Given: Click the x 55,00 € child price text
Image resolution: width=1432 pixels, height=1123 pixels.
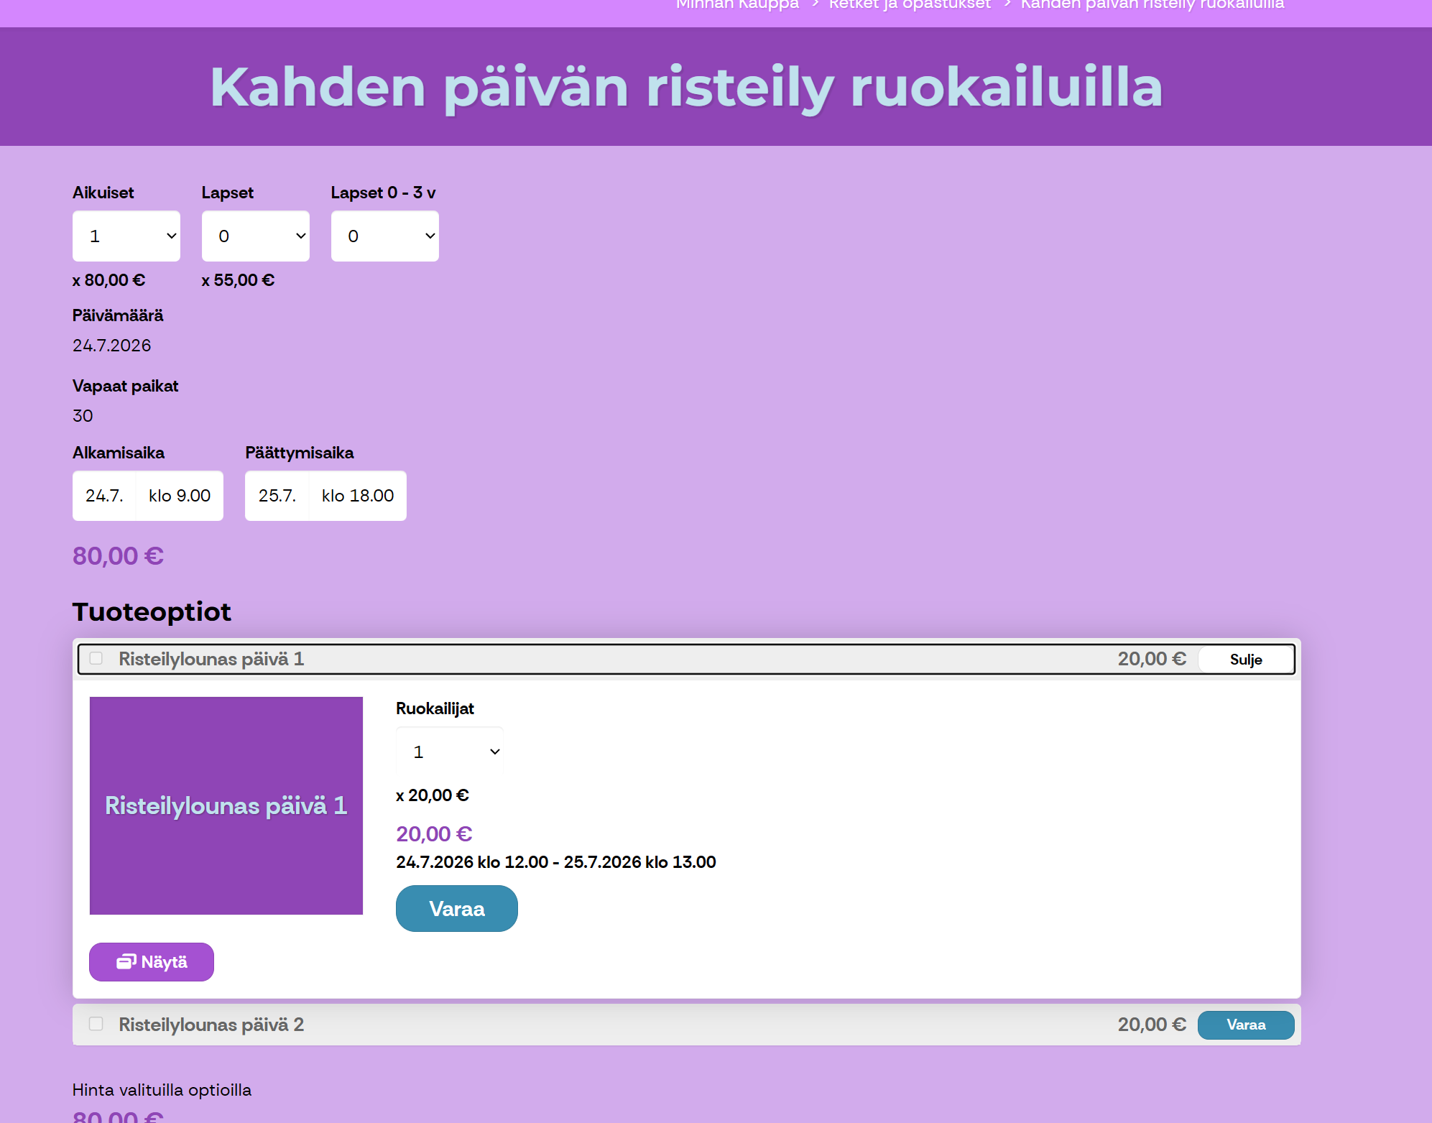Looking at the screenshot, I should 238,280.
